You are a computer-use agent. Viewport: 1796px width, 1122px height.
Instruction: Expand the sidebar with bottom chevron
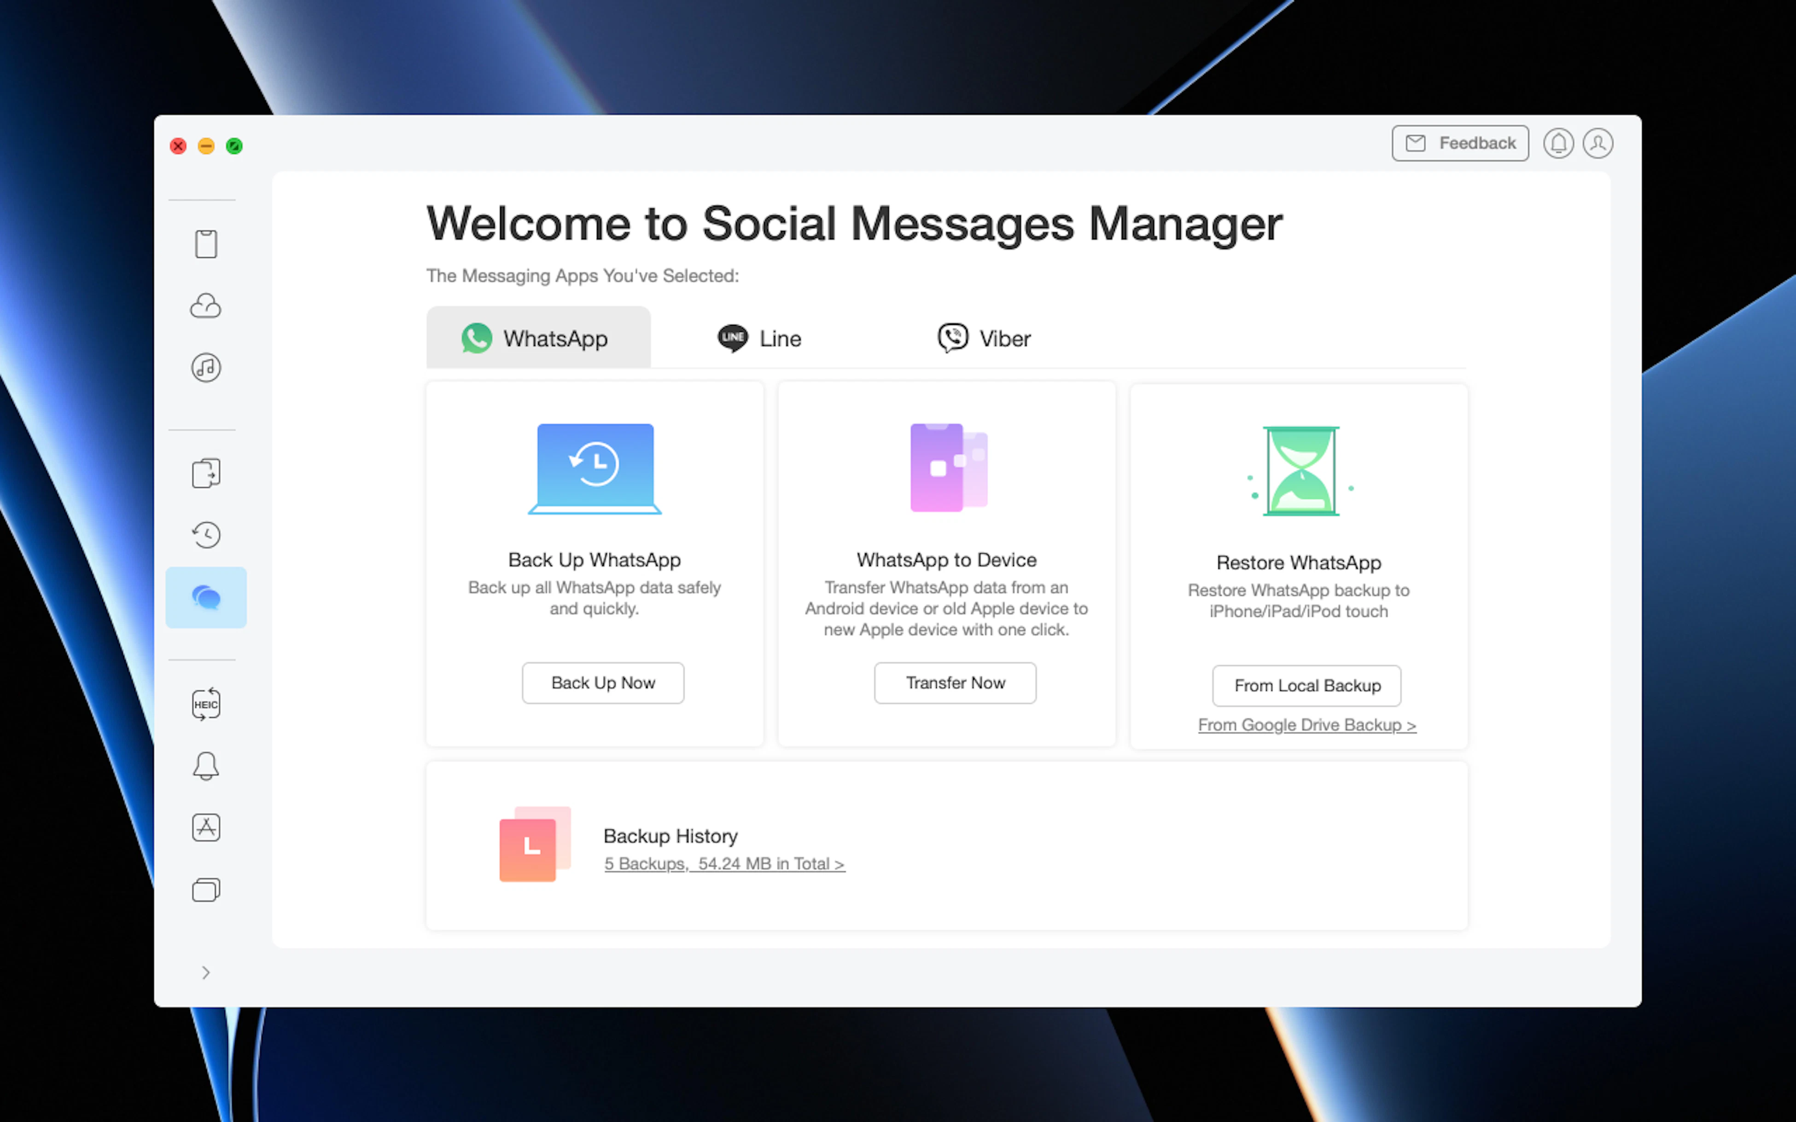(x=206, y=972)
